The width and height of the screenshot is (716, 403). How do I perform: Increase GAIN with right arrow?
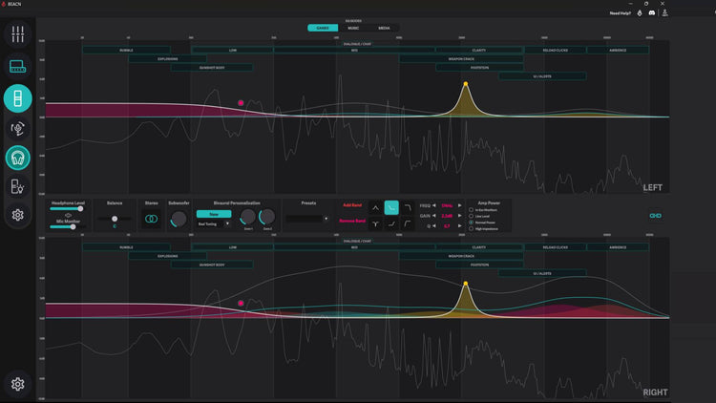(460, 216)
